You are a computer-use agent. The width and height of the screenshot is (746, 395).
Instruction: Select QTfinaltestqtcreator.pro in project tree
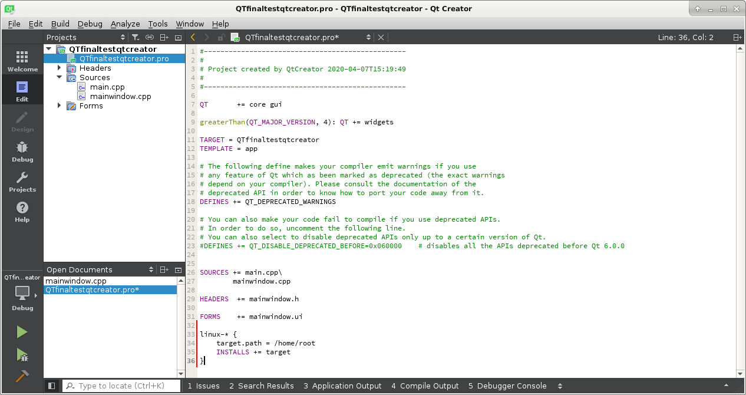[x=114, y=58]
